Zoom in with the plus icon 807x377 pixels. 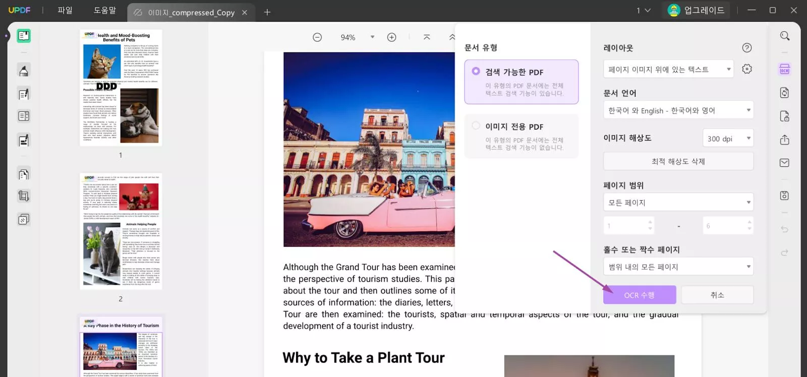tap(391, 37)
